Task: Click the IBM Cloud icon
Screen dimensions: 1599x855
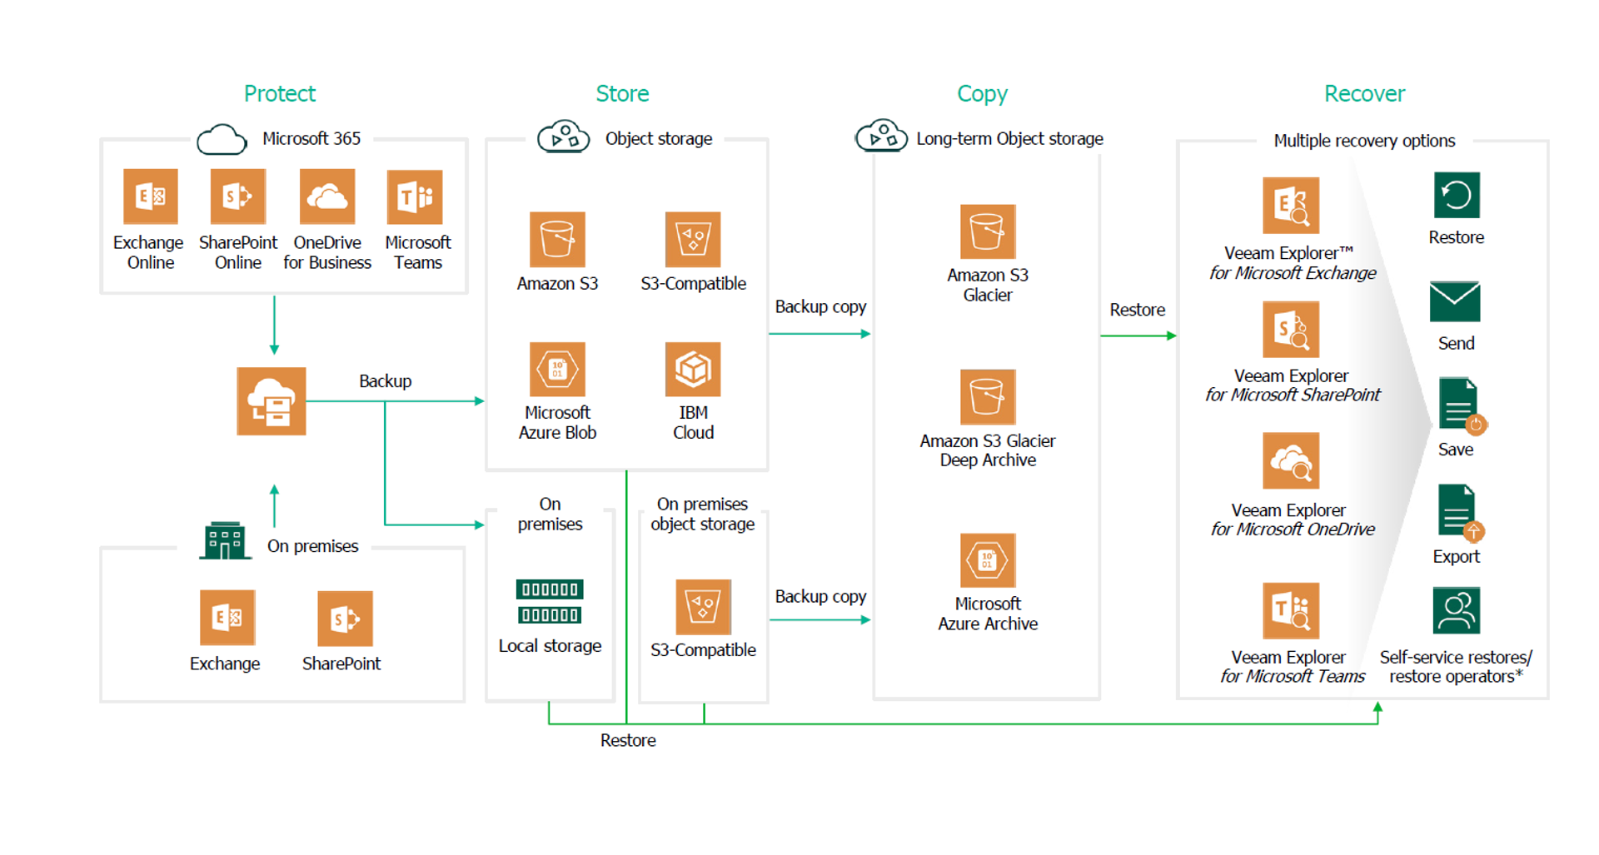Action: tap(693, 370)
